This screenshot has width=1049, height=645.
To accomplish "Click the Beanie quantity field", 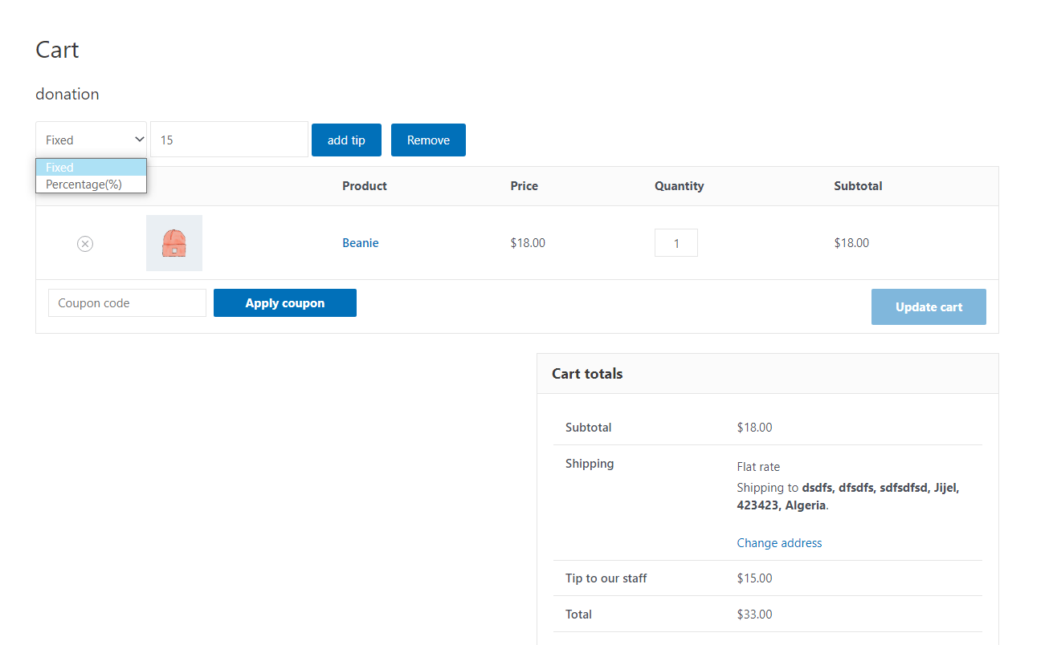I will [676, 243].
